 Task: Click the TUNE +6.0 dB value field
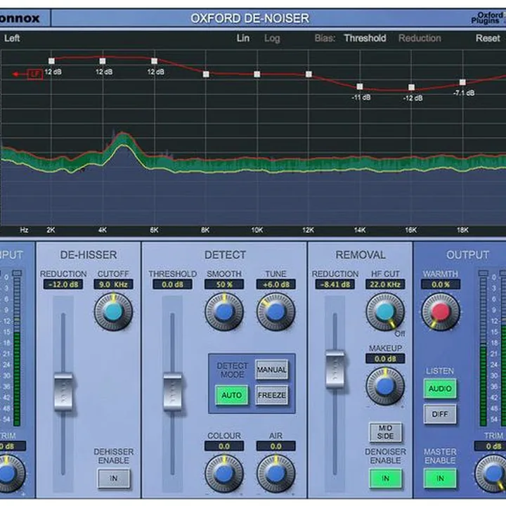[276, 285]
